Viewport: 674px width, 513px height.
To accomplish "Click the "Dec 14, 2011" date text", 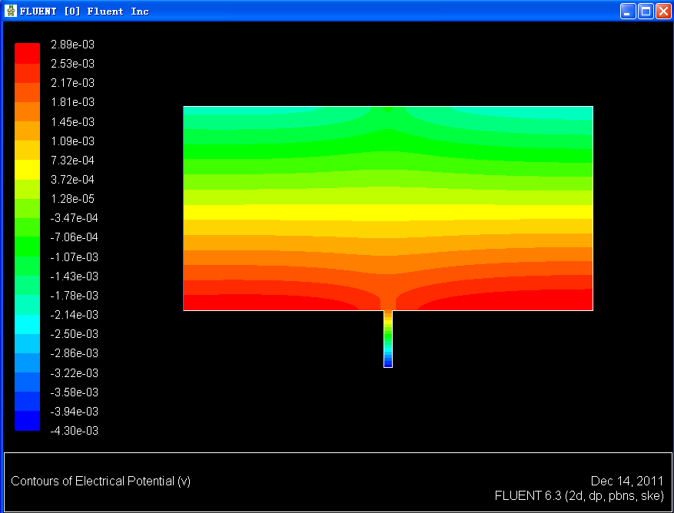I will pos(627,481).
